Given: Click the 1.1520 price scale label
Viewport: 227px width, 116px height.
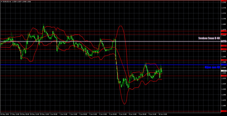Looking at the screenshot, I should [224, 84].
